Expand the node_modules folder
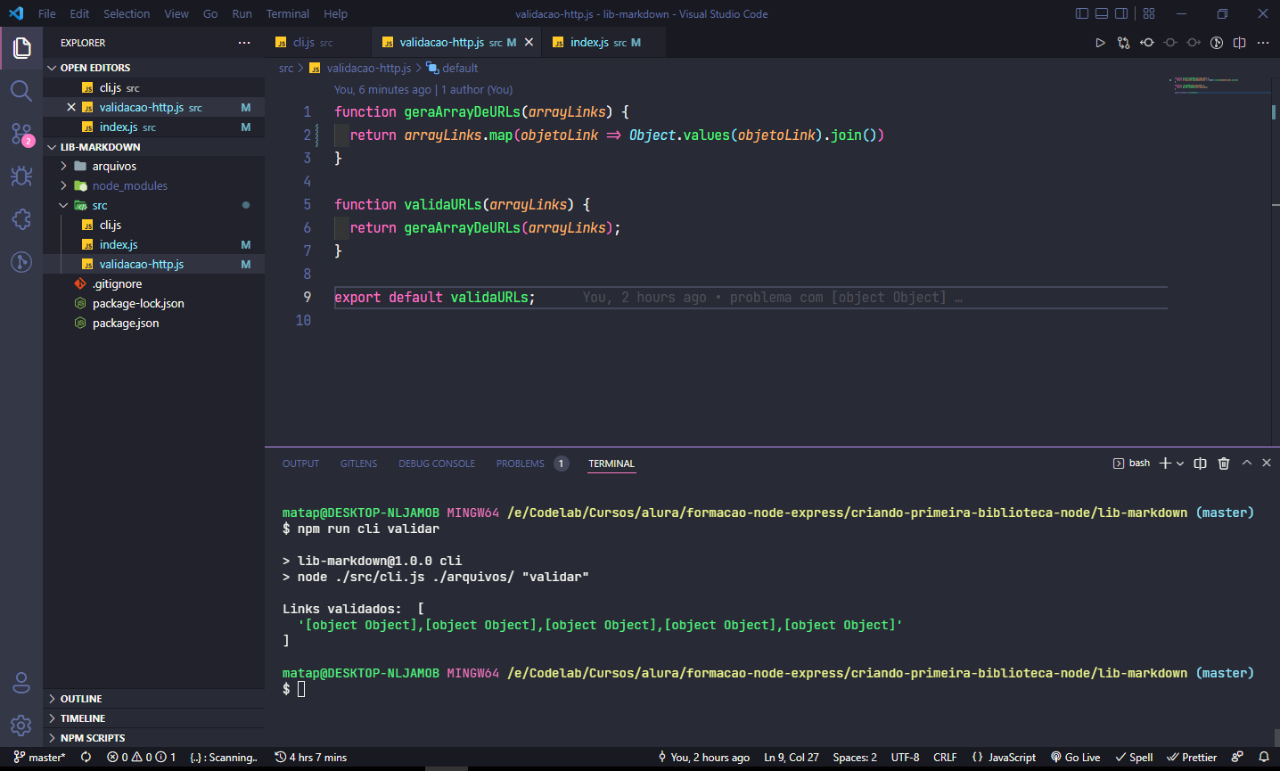 pos(153,185)
